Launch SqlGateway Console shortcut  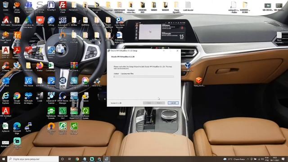point(51,113)
